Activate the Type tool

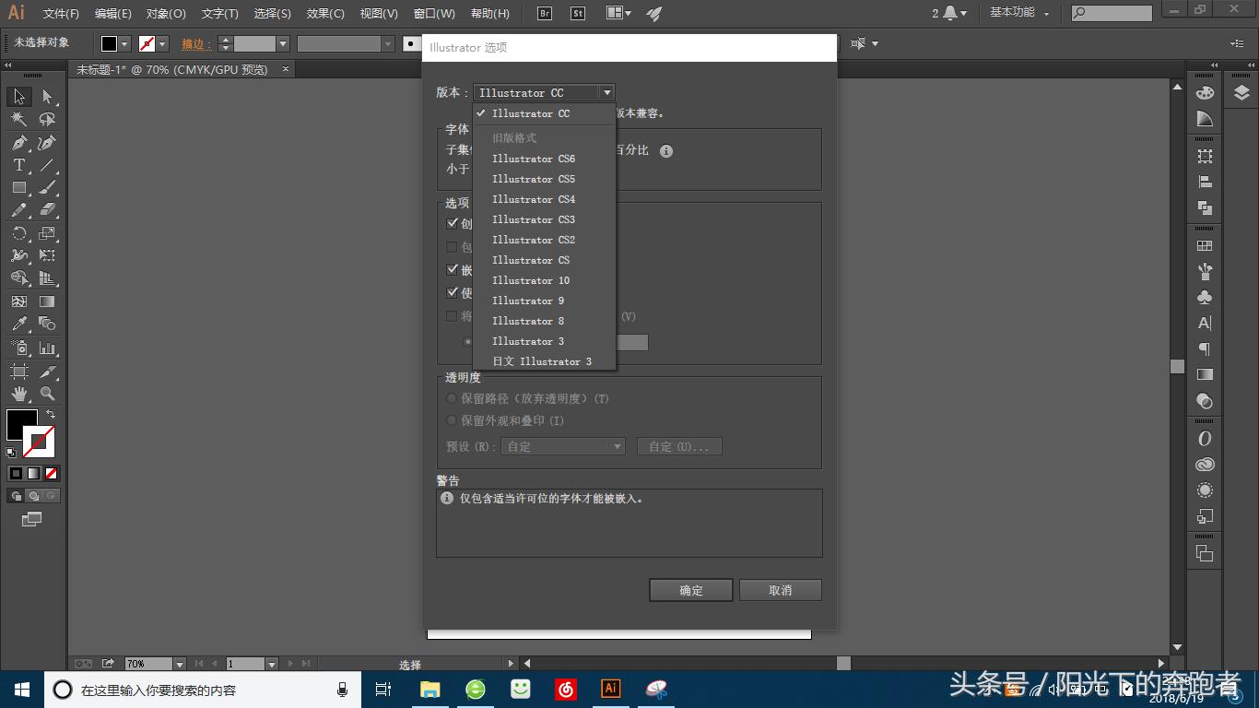click(18, 165)
